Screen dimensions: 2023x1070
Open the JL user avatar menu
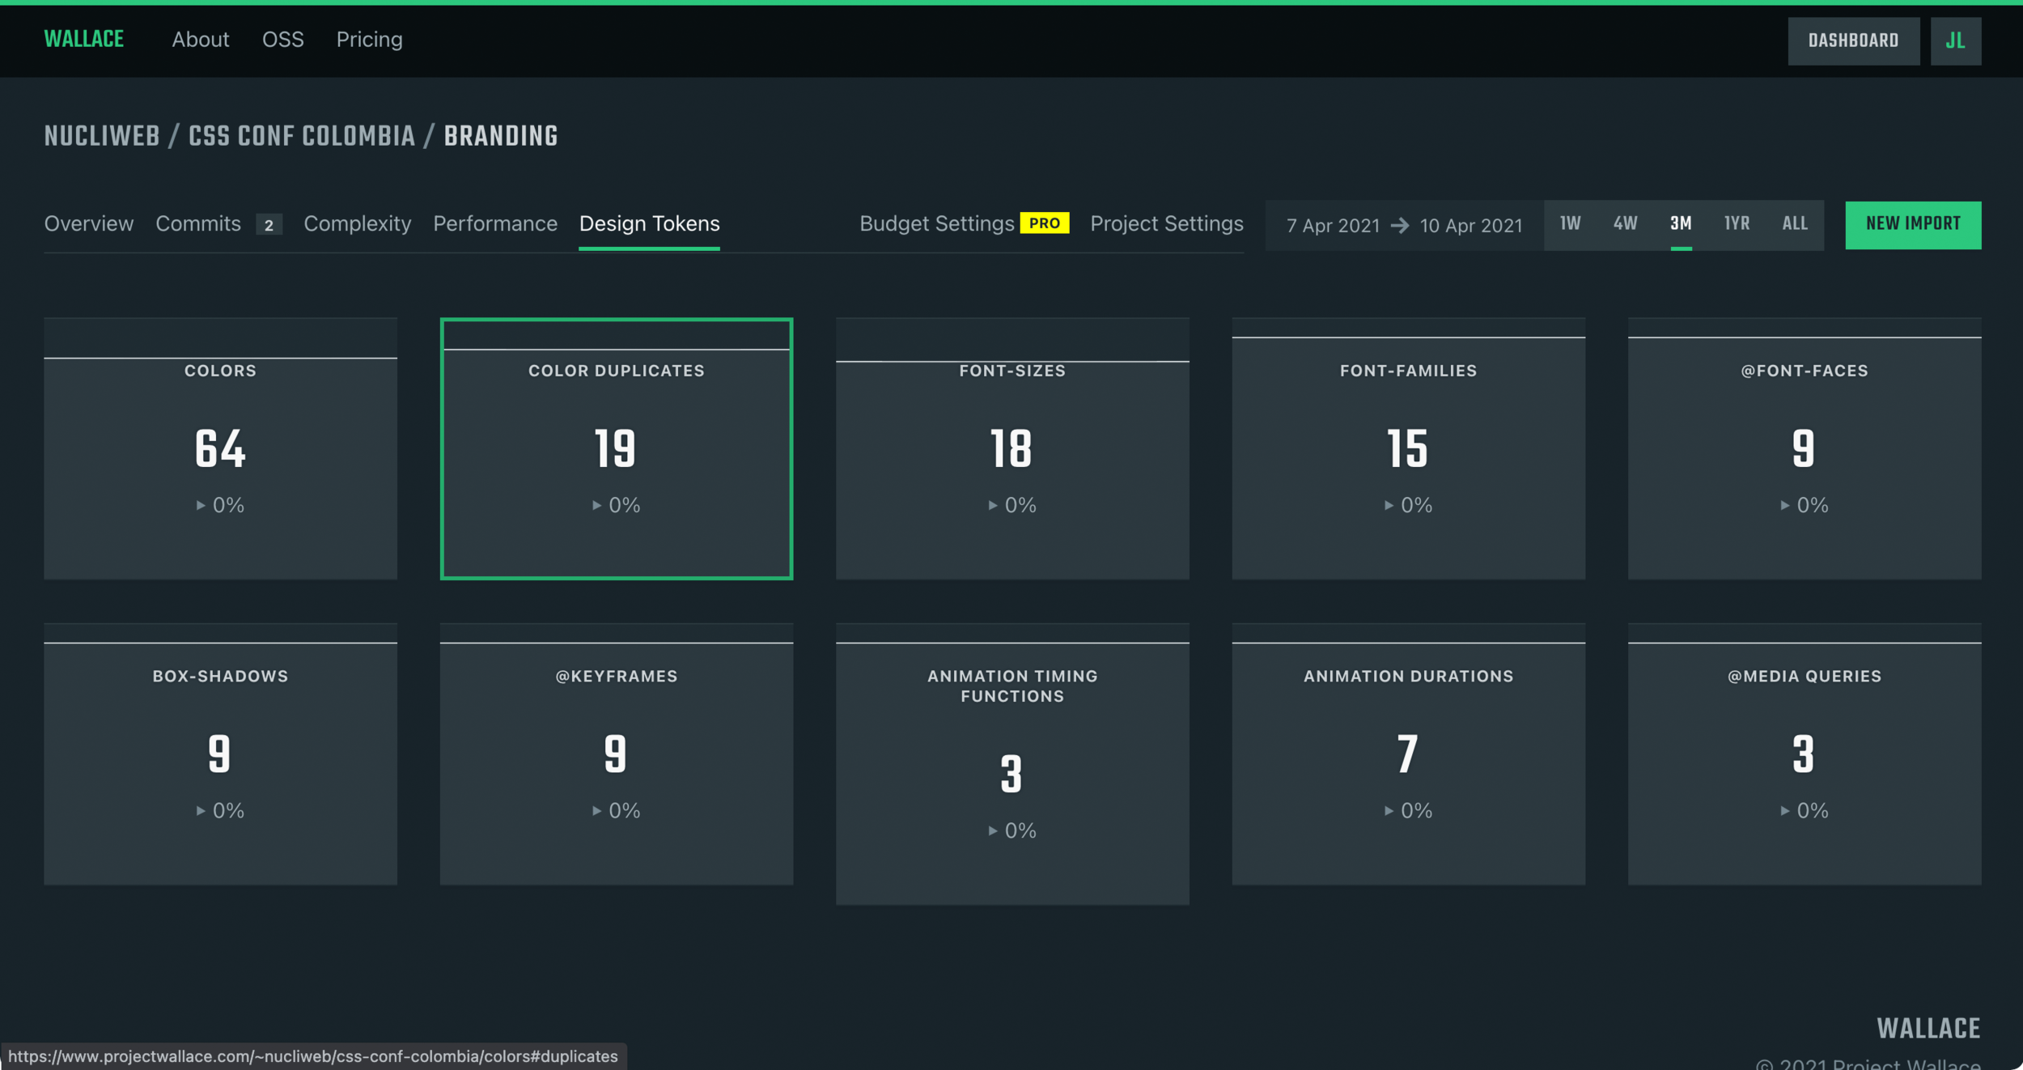click(x=1955, y=40)
